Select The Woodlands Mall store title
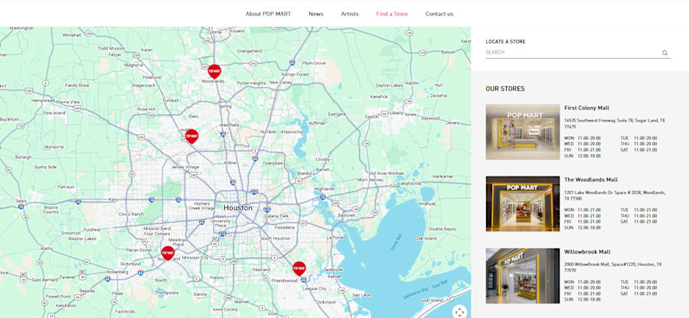 (591, 180)
